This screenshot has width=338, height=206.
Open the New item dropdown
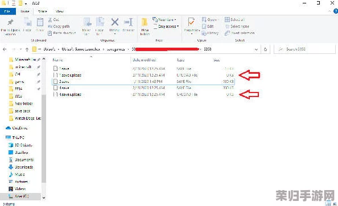coord(164,19)
